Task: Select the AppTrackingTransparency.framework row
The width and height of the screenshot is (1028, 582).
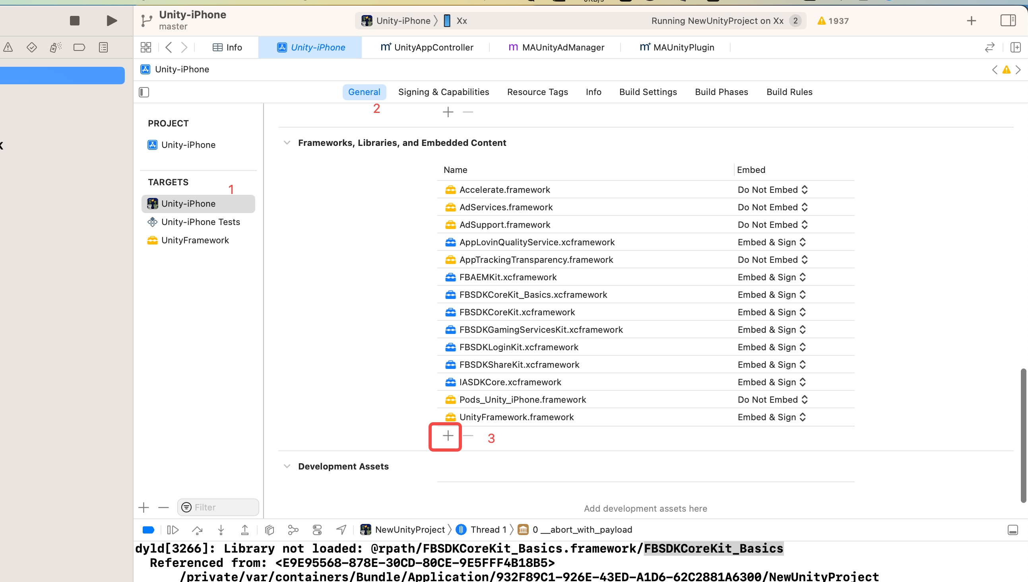Action: [x=646, y=260]
